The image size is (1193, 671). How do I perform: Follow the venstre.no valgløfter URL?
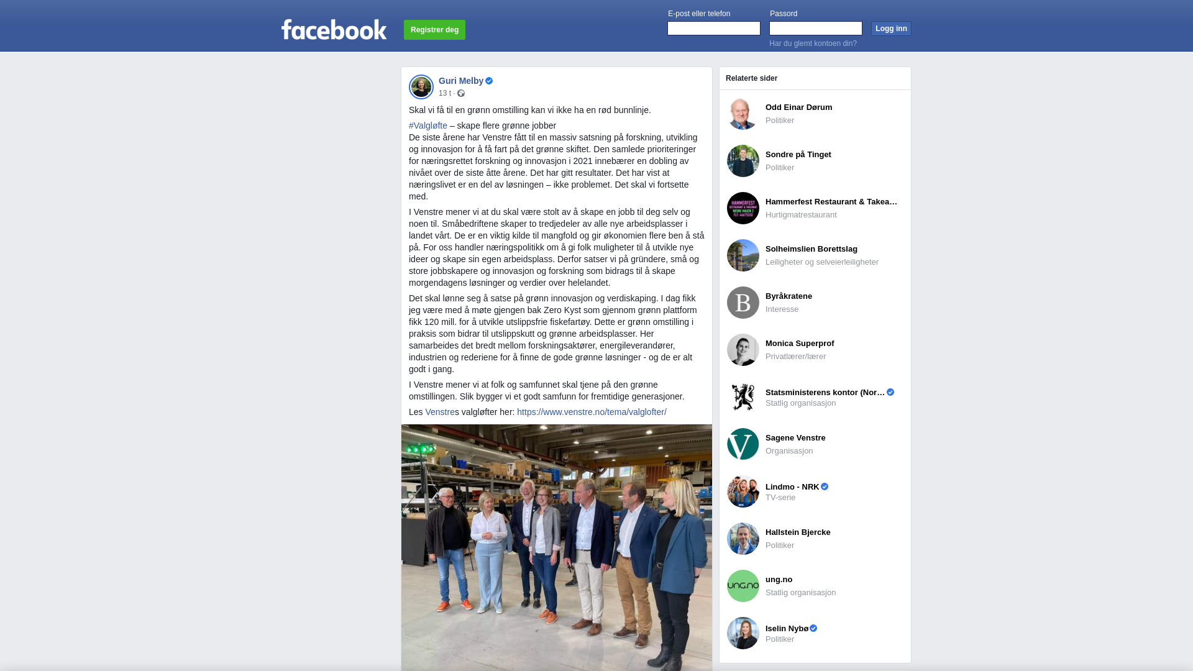coord(592,412)
